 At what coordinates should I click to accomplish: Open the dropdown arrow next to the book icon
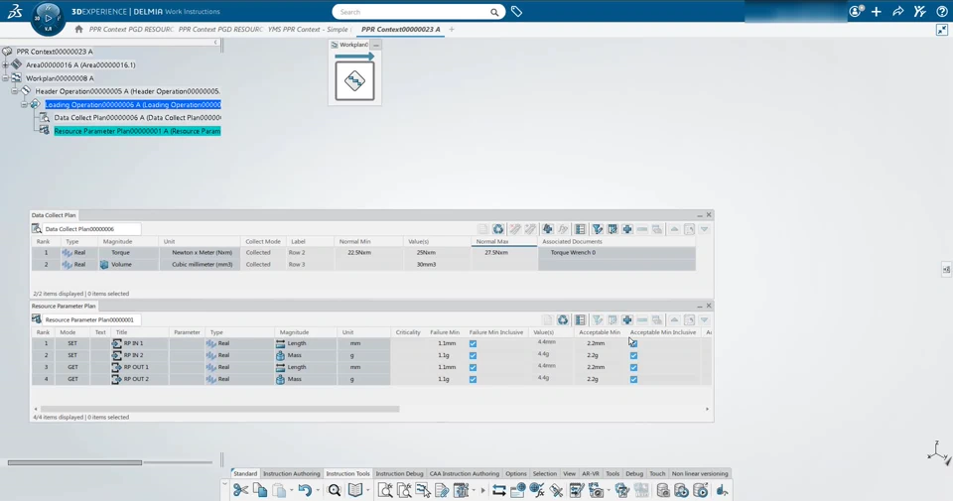point(367,491)
